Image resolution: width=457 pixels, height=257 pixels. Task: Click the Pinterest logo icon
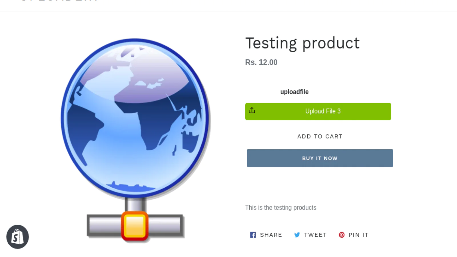click(x=342, y=235)
